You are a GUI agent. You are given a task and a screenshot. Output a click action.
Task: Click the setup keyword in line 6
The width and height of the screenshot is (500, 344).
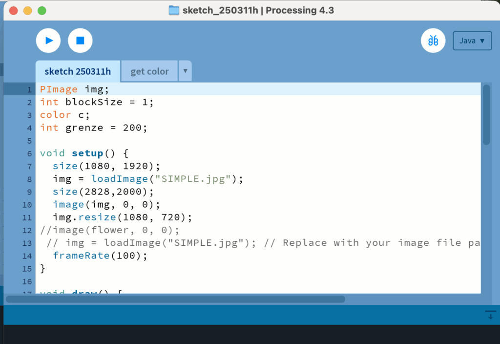pos(87,153)
